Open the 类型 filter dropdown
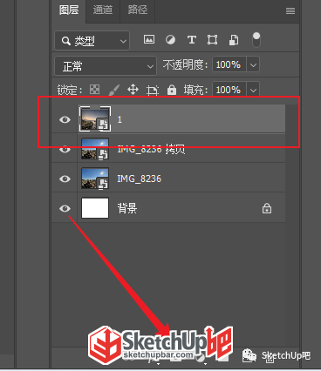321x371 pixels. [92, 41]
